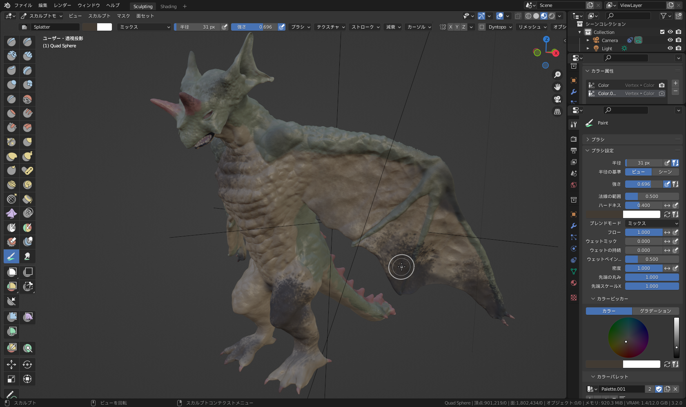This screenshot has height=407, width=686.
Task: Select the active Paint brush tool
Action: 11,256
